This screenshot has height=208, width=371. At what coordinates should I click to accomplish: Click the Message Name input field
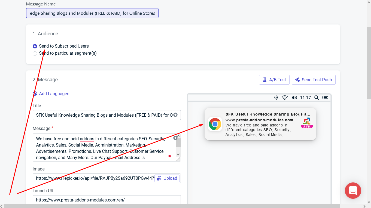[x=92, y=13]
